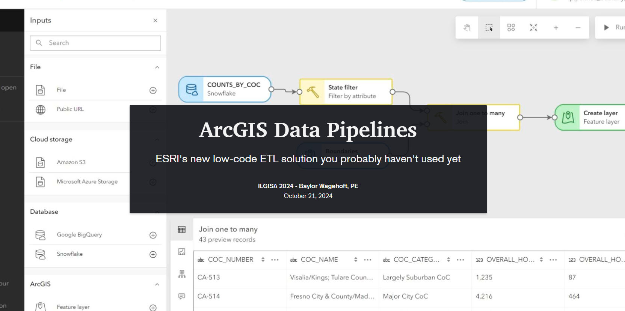Select the Snowflake database icon
Screen dimensions: 625x311
point(40,254)
